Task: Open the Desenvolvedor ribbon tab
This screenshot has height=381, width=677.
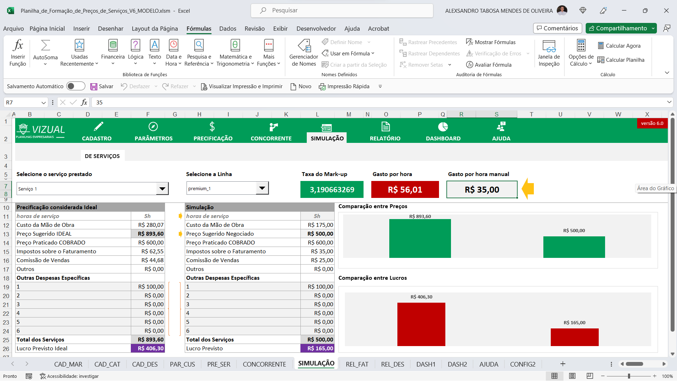Action: point(316,29)
